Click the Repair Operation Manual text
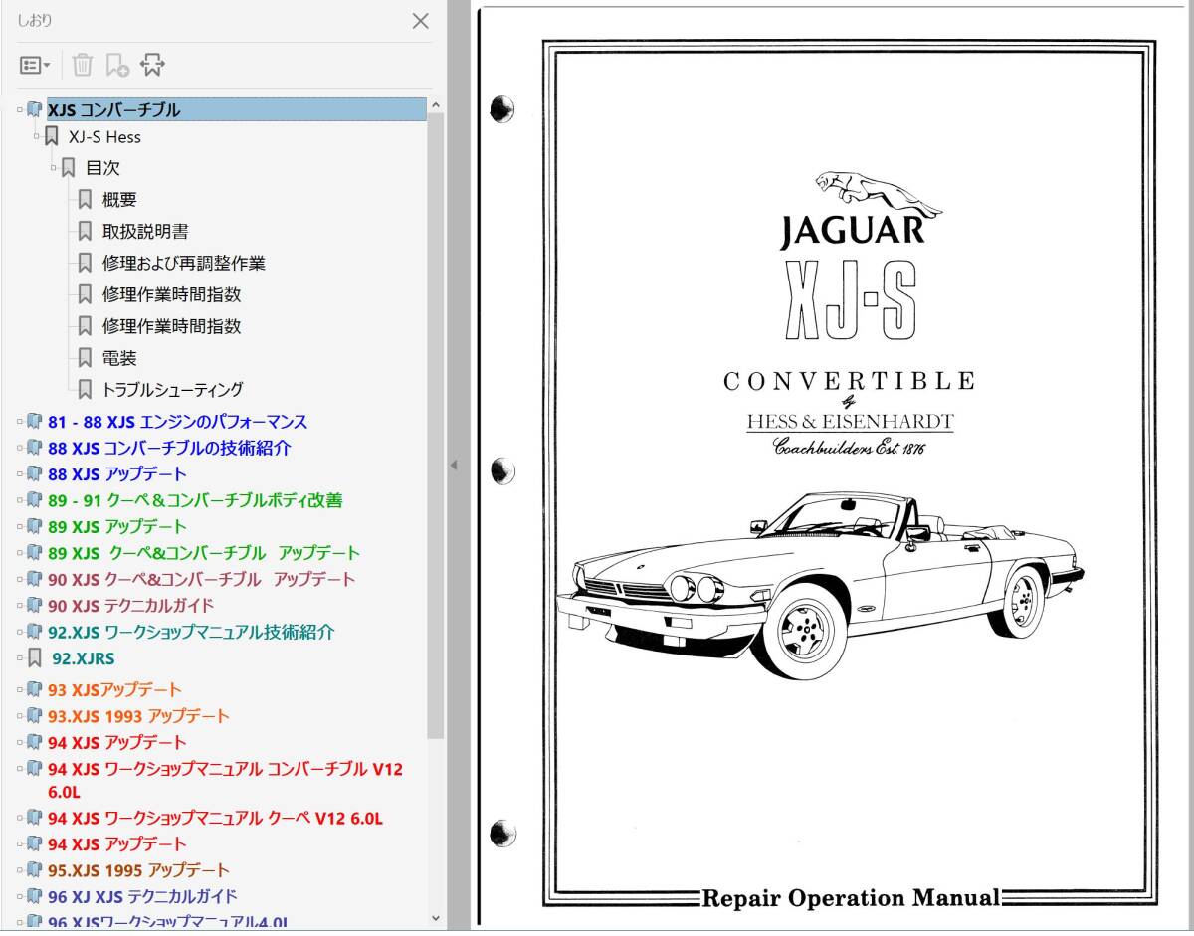The height and width of the screenshot is (936, 1194). (852, 898)
